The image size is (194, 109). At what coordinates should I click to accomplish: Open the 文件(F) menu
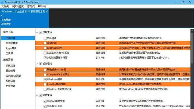point(5,7)
